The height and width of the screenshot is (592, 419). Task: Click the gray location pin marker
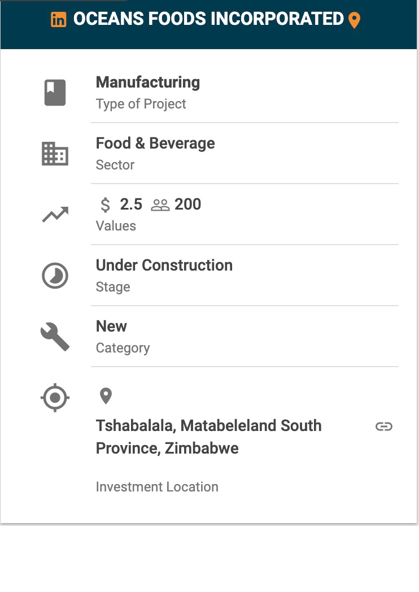[106, 396]
